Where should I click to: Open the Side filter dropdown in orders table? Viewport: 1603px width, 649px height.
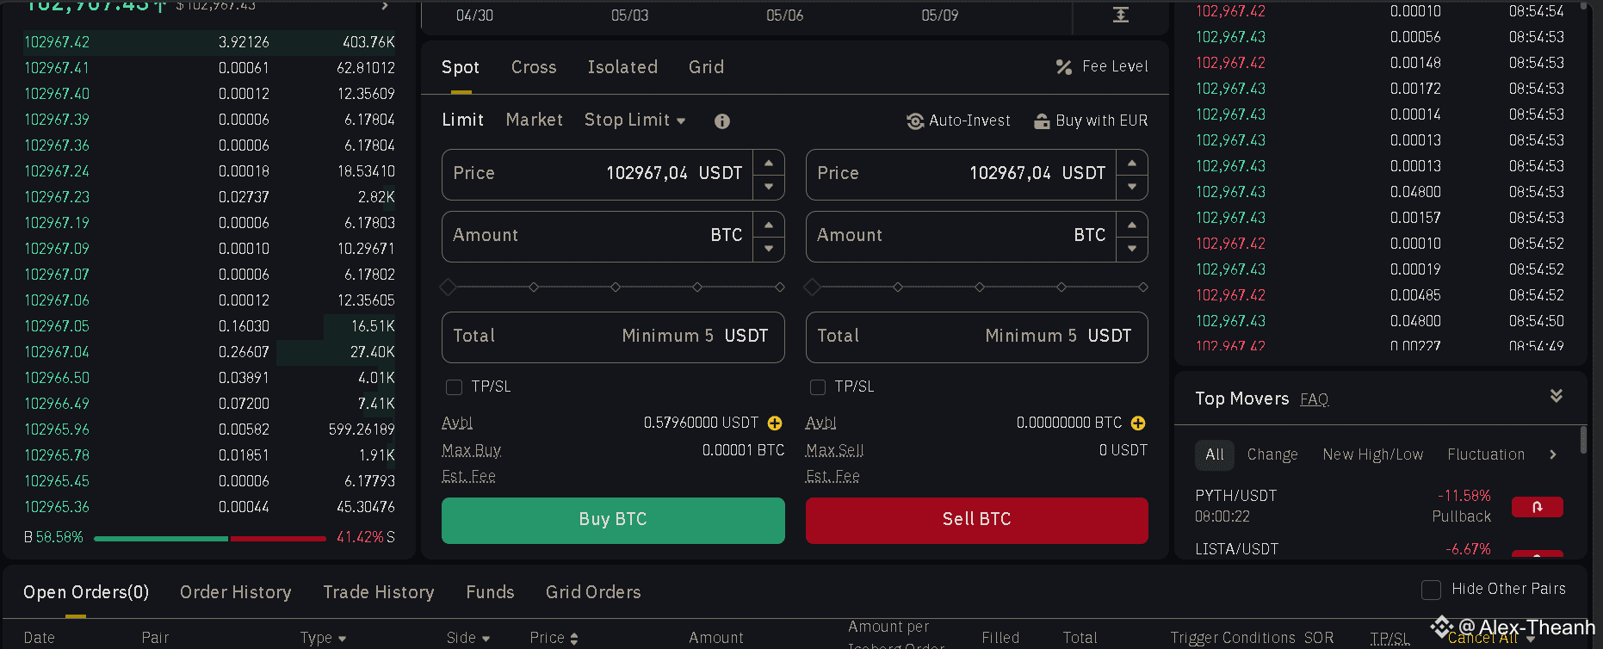(x=467, y=638)
